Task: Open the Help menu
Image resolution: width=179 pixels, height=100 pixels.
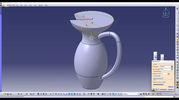Action: tap(46, 5)
